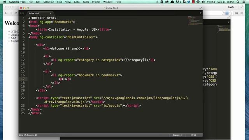Click the page icon left of blue extension
The width and height of the screenshot is (249, 140).
(x=223, y=13)
